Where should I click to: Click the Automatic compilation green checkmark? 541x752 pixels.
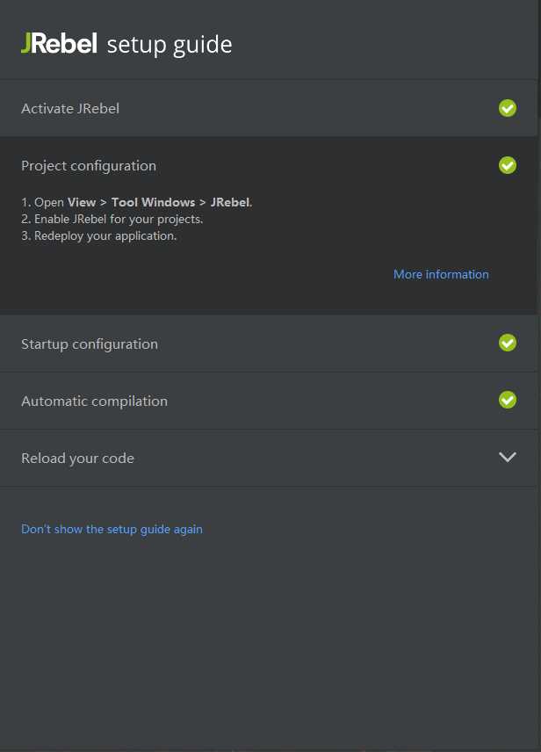pos(508,400)
